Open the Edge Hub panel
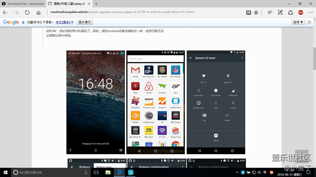The width and height of the screenshot is (316, 177). point(270,13)
